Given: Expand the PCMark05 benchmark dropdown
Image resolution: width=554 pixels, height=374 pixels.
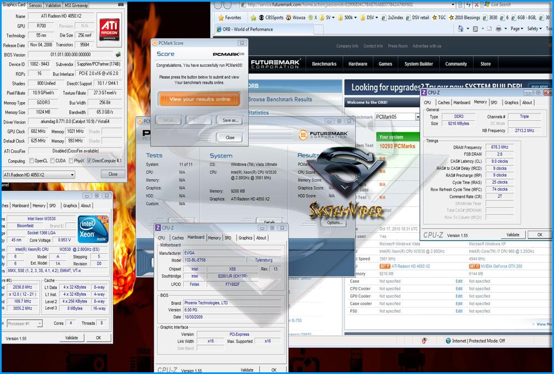Looking at the screenshot, I should 417,117.
